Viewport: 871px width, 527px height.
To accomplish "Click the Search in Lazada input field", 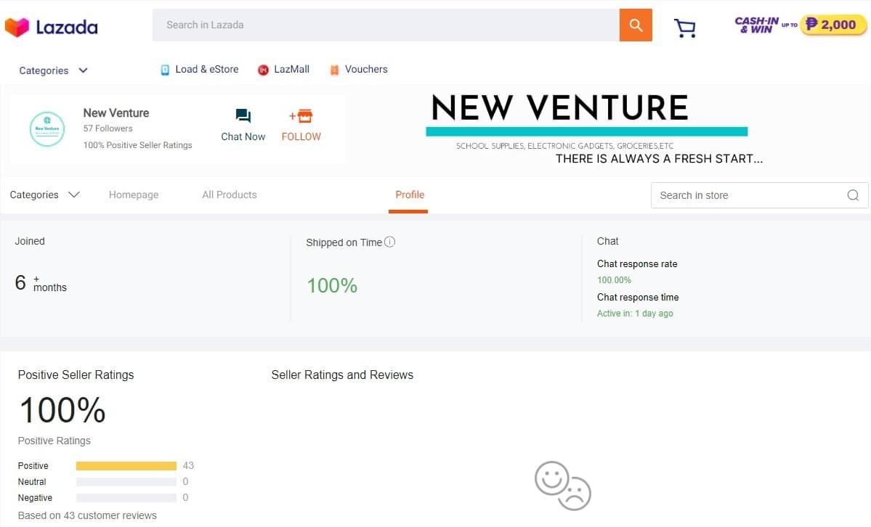I will pos(385,25).
